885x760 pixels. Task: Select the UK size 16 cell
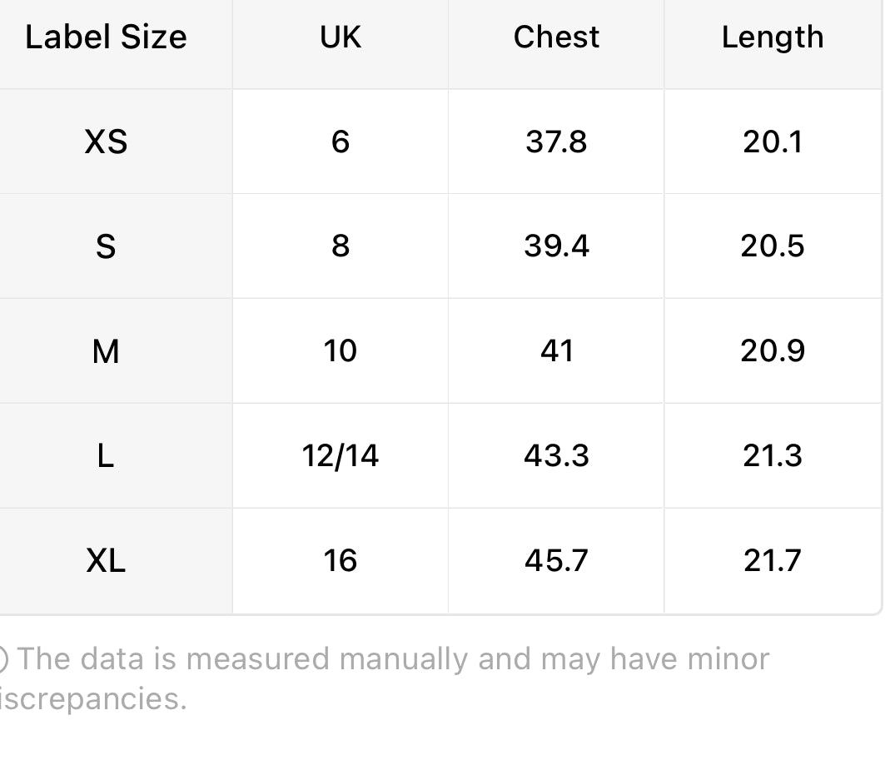pos(341,561)
